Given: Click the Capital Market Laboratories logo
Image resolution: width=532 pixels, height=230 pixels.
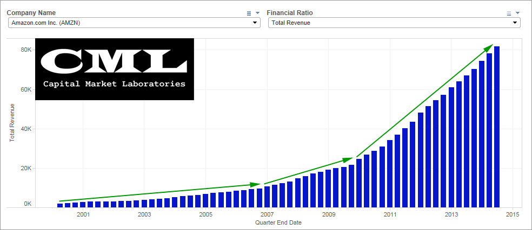Looking at the screenshot, I should tap(115, 69).
